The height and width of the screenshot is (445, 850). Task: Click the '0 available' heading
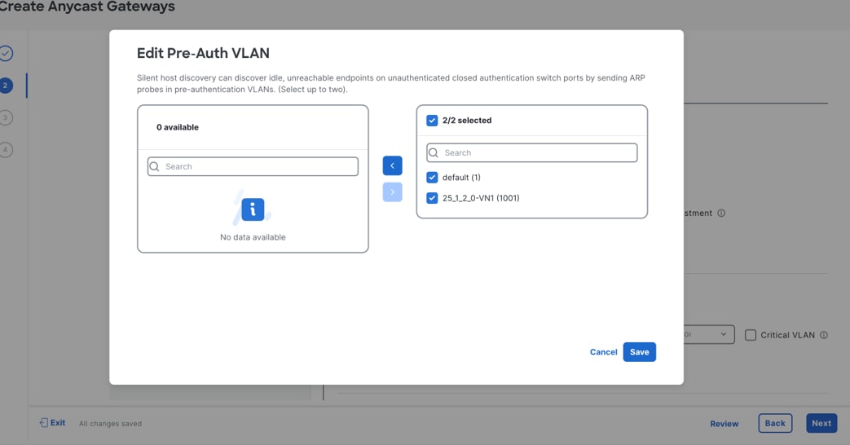click(178, 127)
